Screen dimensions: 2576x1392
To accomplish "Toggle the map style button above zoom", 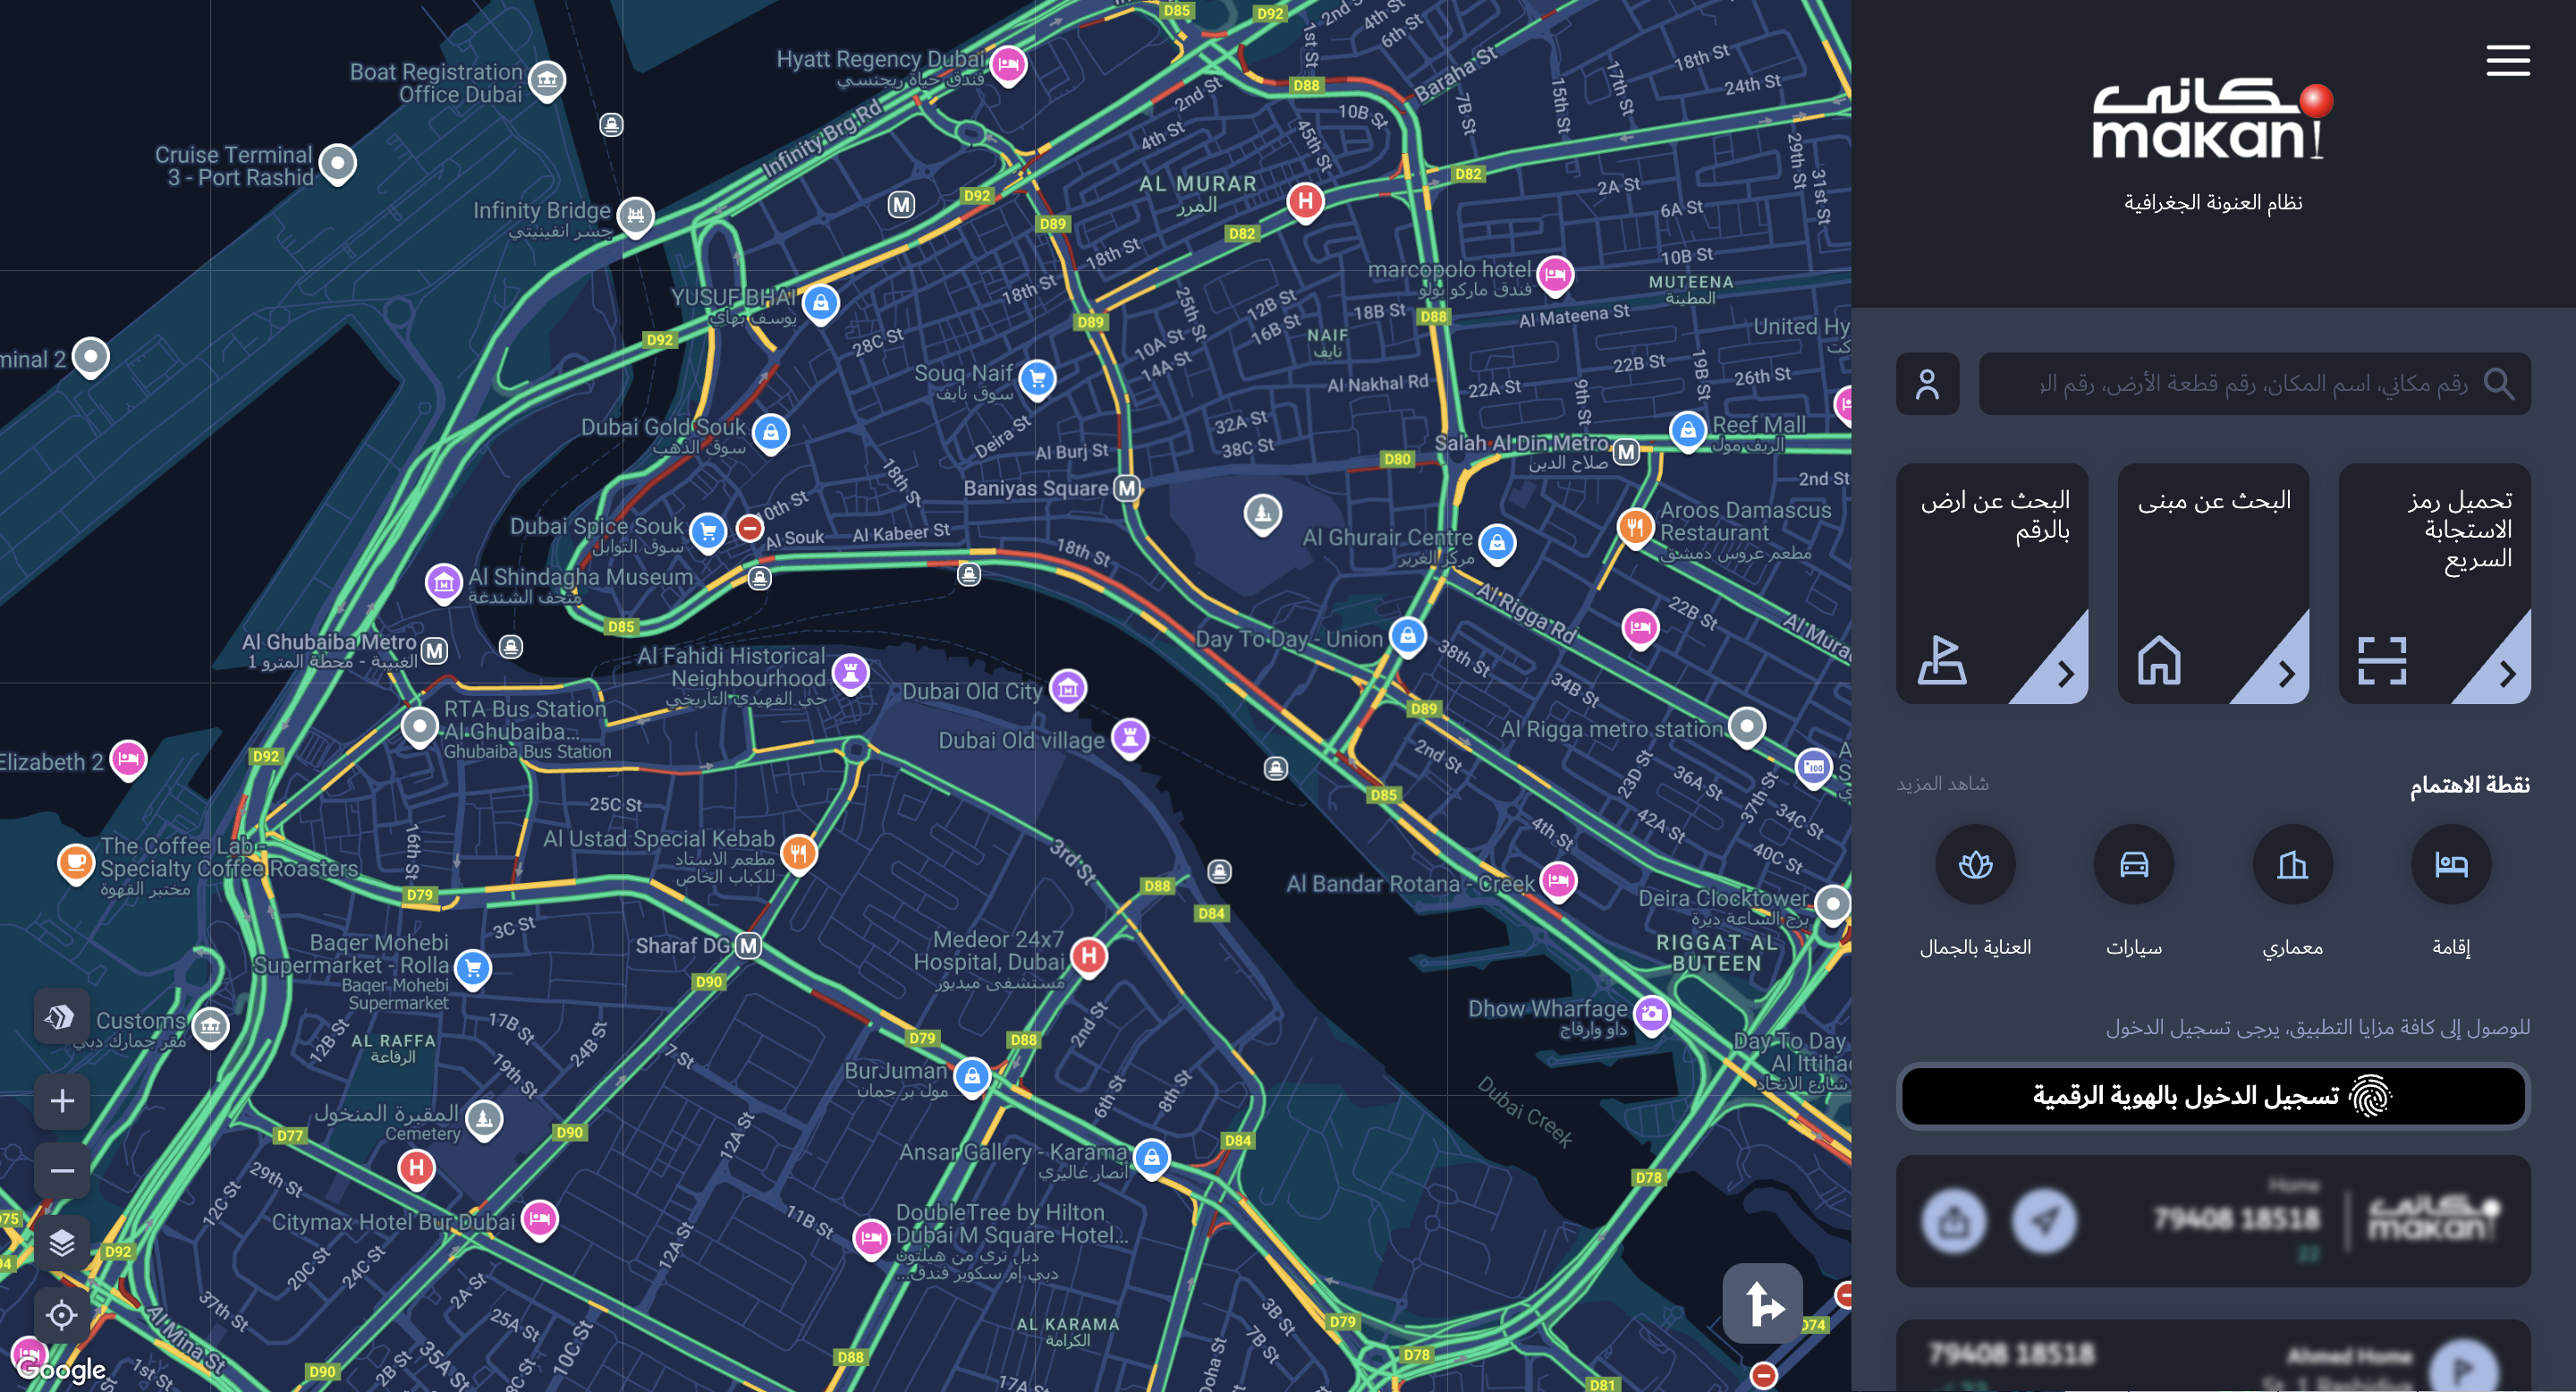I will coord(62,1017).
